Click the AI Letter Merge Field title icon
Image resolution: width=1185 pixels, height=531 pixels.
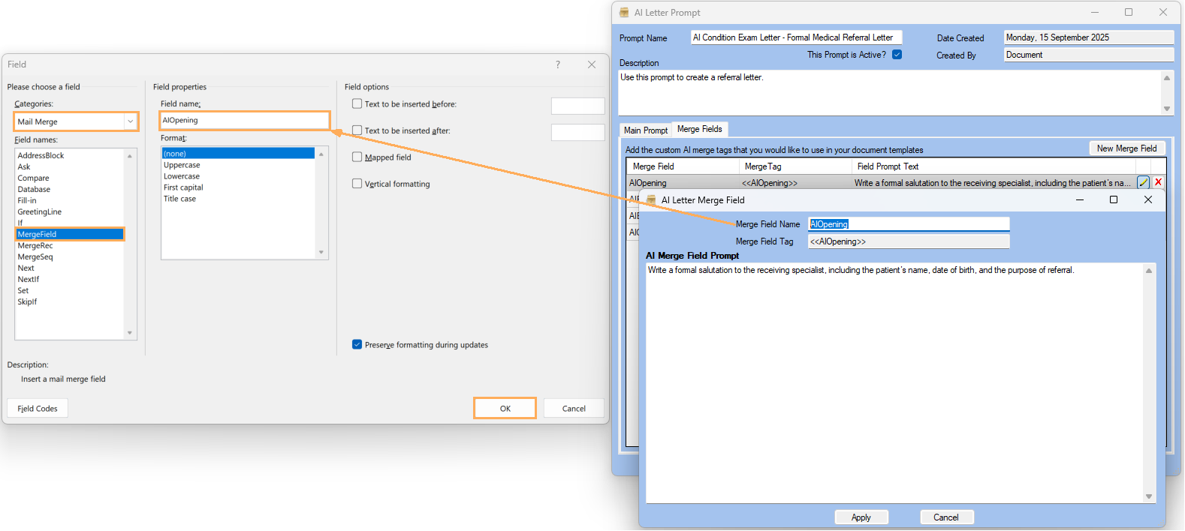651,200
